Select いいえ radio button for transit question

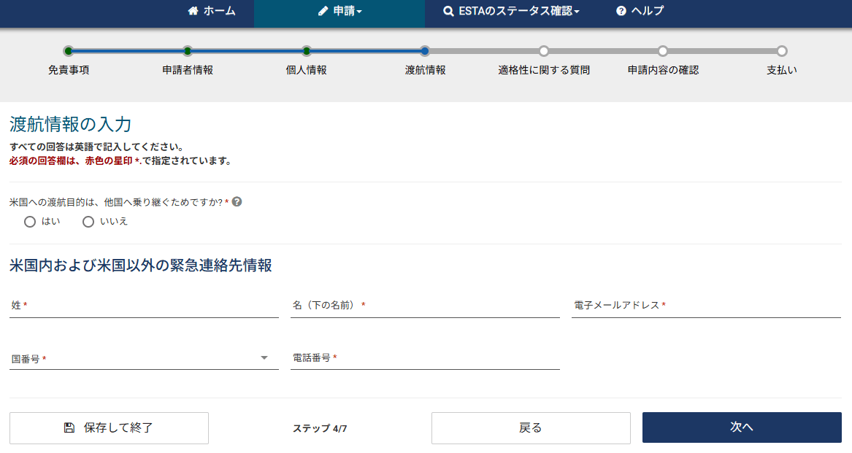point(88,222)
